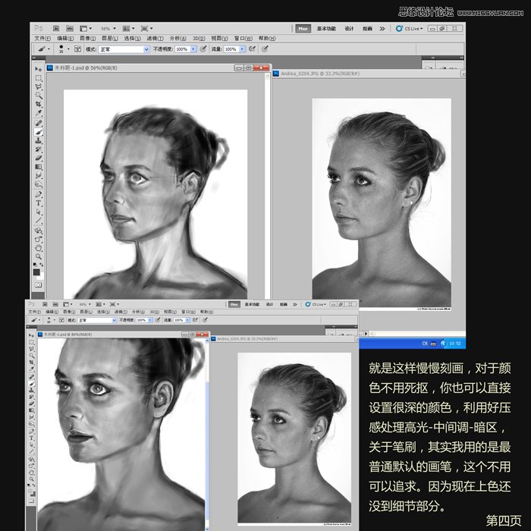
Task: Switch to the Mne workspace in upper window
Action: tap(303, 29)
